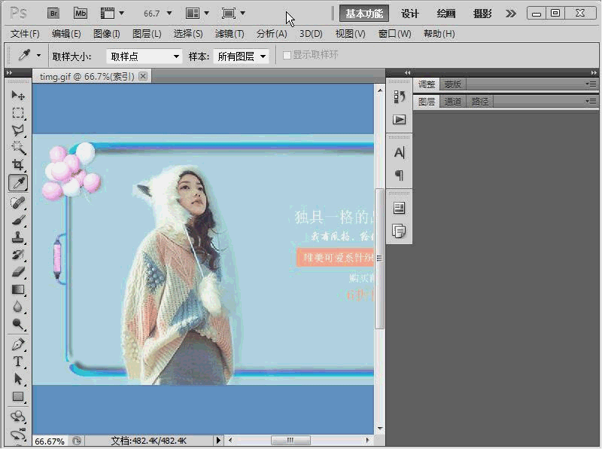The height and width of the screenshot is (449, 602).
Task: Select the Clone Stamp tool
Action: click(x=18, y=237)
